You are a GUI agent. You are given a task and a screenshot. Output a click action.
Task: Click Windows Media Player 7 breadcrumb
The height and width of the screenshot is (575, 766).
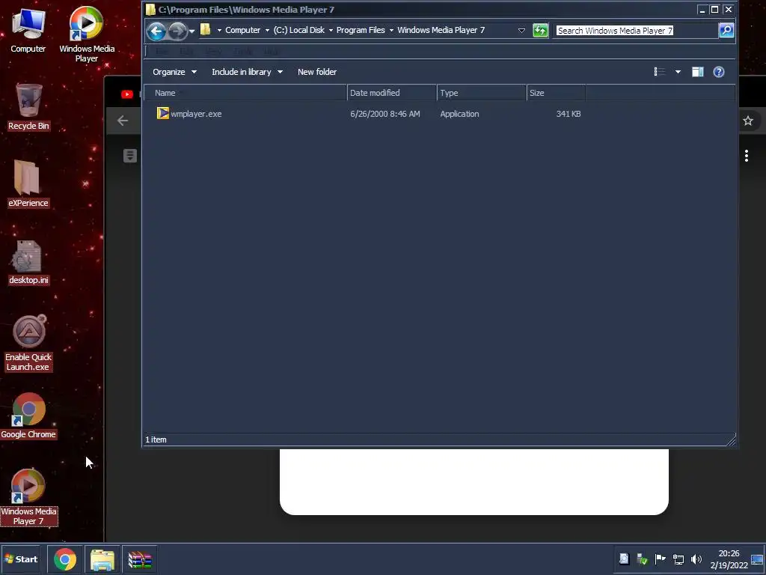coord(441,30)
